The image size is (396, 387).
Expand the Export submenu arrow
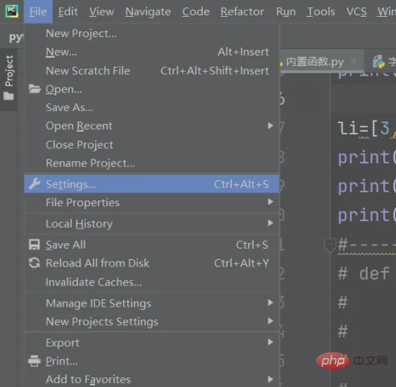270,342
